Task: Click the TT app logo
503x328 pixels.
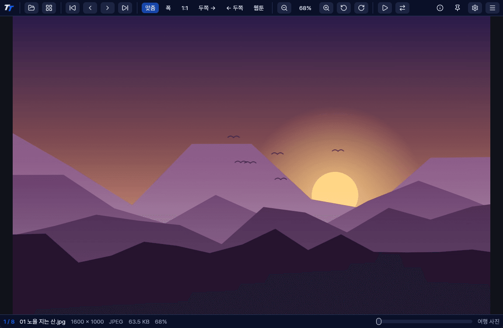Action: 9,8
